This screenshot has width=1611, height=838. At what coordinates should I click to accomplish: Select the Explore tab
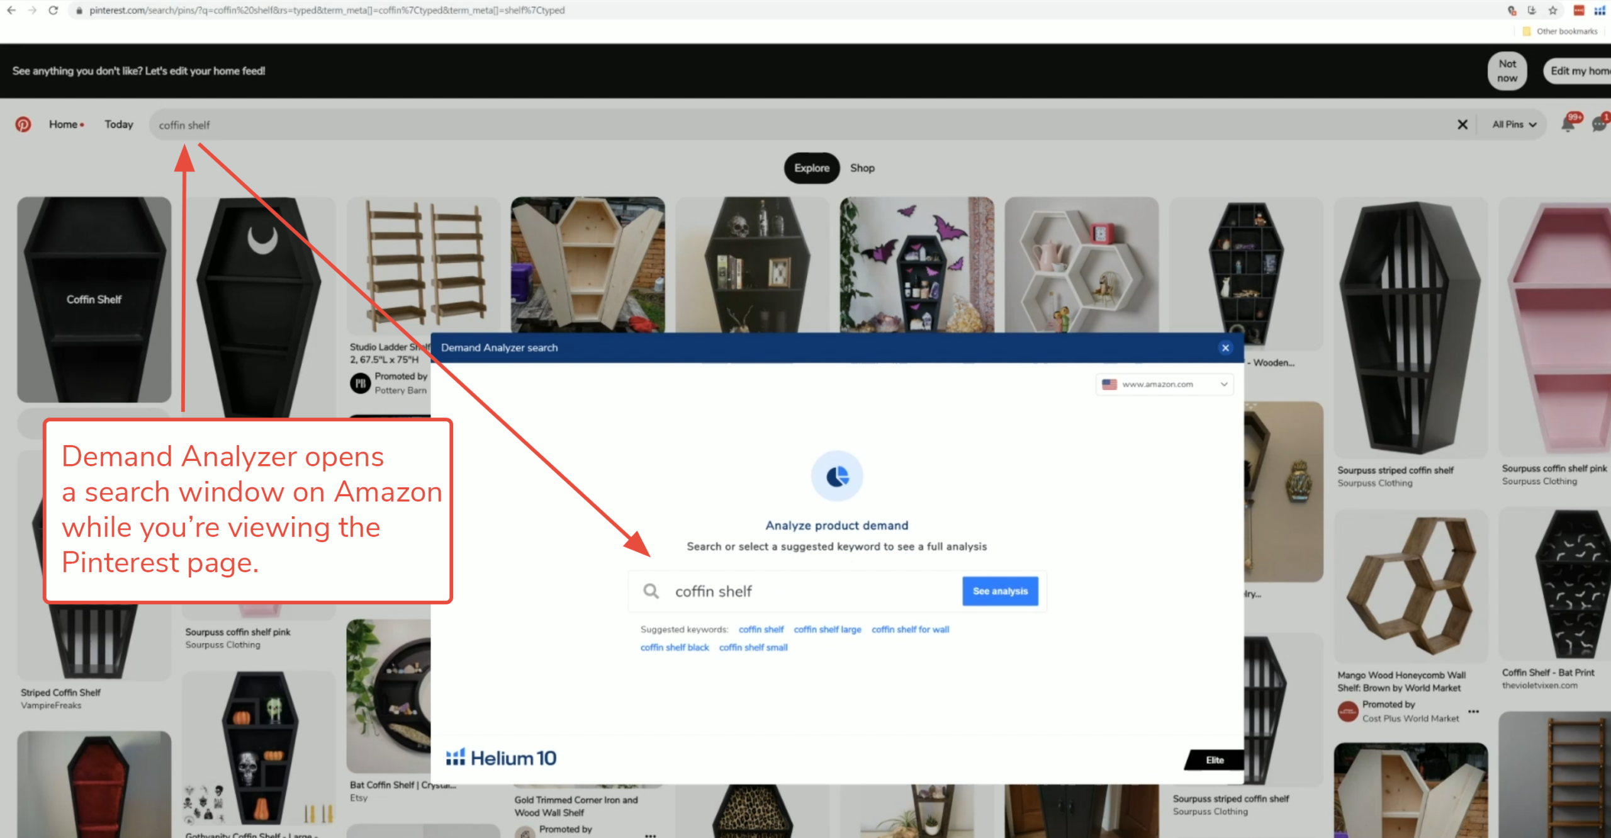[x=812, y=168]
